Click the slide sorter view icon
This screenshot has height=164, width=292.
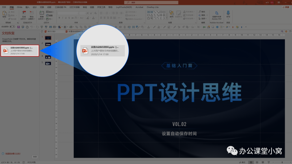click(257, 162)
